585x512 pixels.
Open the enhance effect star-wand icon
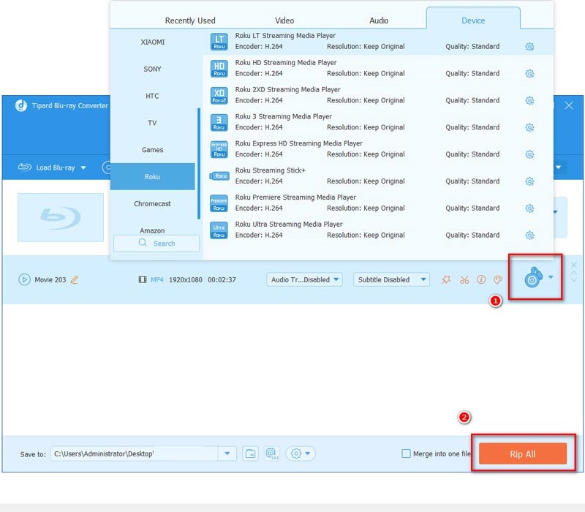click(x=446, y=279)
